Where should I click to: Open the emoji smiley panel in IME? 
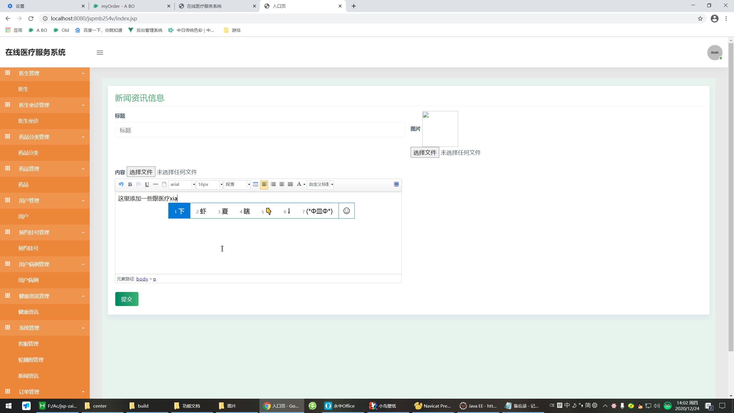[347, 211]
